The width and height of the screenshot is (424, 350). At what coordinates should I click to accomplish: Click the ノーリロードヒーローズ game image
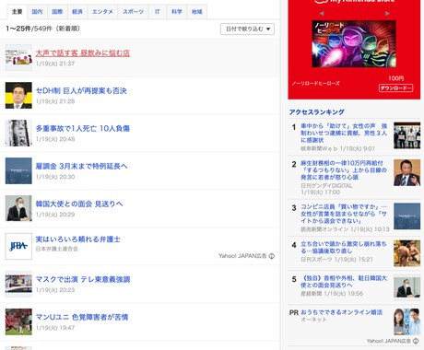354,44
